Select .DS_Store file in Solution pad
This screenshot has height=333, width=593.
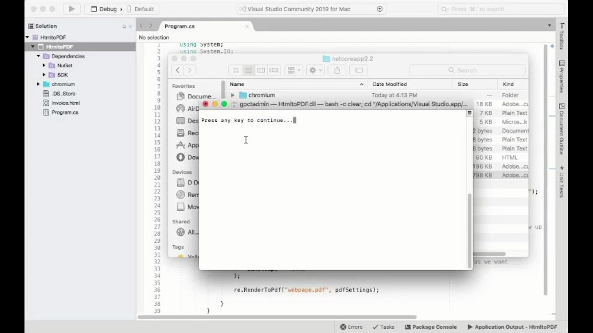(63, 93)
